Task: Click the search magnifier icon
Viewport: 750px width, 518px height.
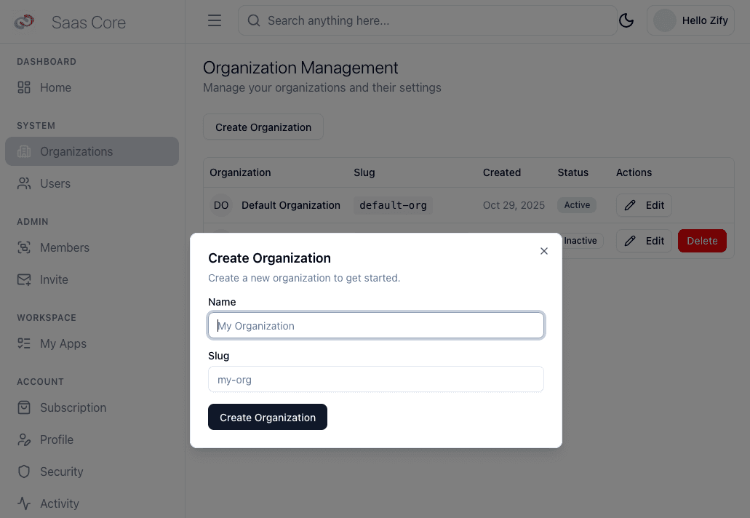Action: click(254, 20)
